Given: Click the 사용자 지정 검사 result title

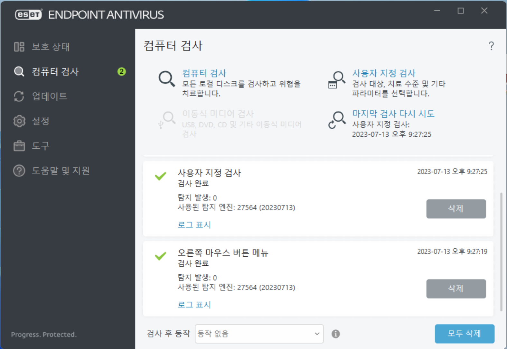Looking at the screenshot, I should 209,173.
